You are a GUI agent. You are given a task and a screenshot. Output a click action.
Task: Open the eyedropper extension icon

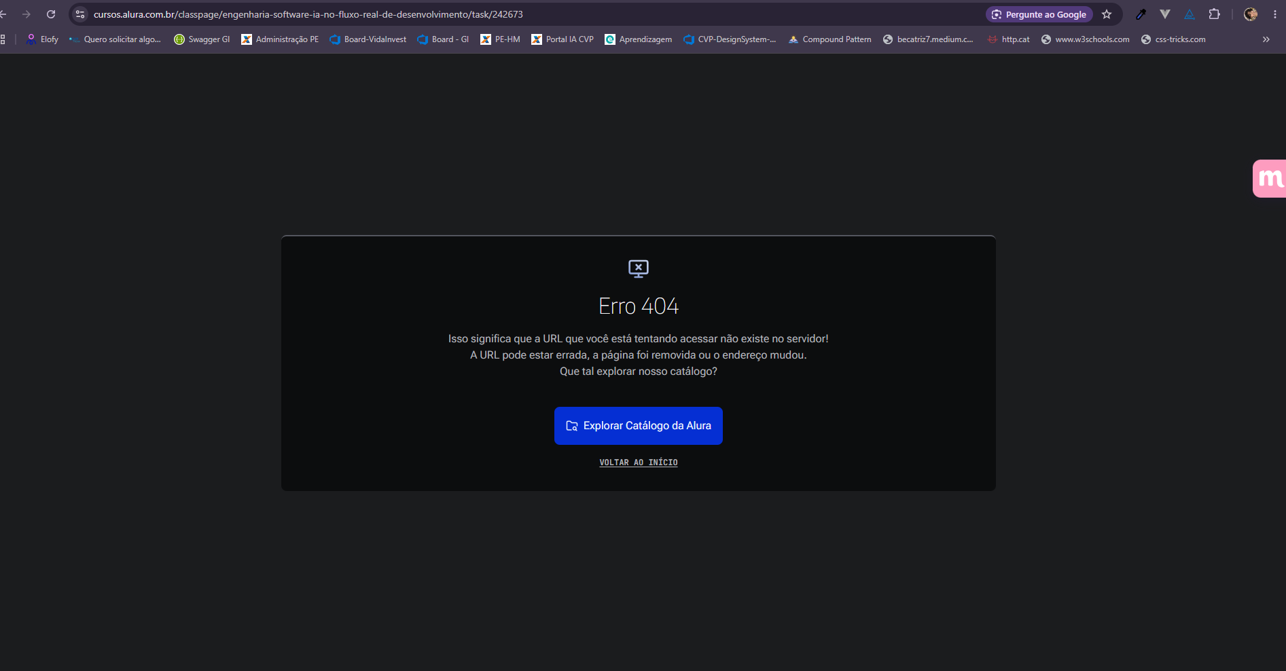coord(1141,14)
